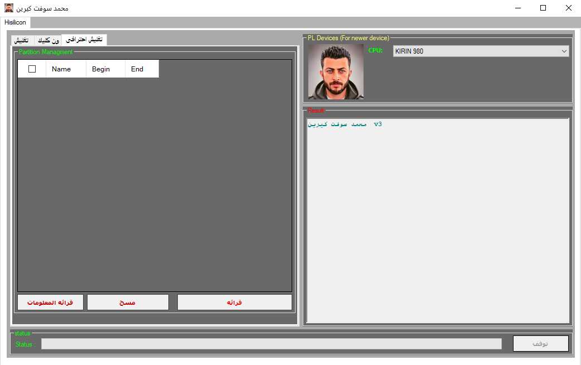This screenshot has width=581, height=365.
Task: Click the Begin column header
Action: (x=101, y=69)
